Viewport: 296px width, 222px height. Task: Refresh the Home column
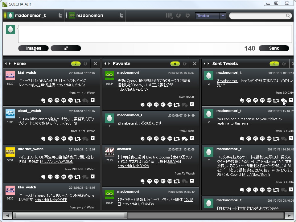pos(85,64)
